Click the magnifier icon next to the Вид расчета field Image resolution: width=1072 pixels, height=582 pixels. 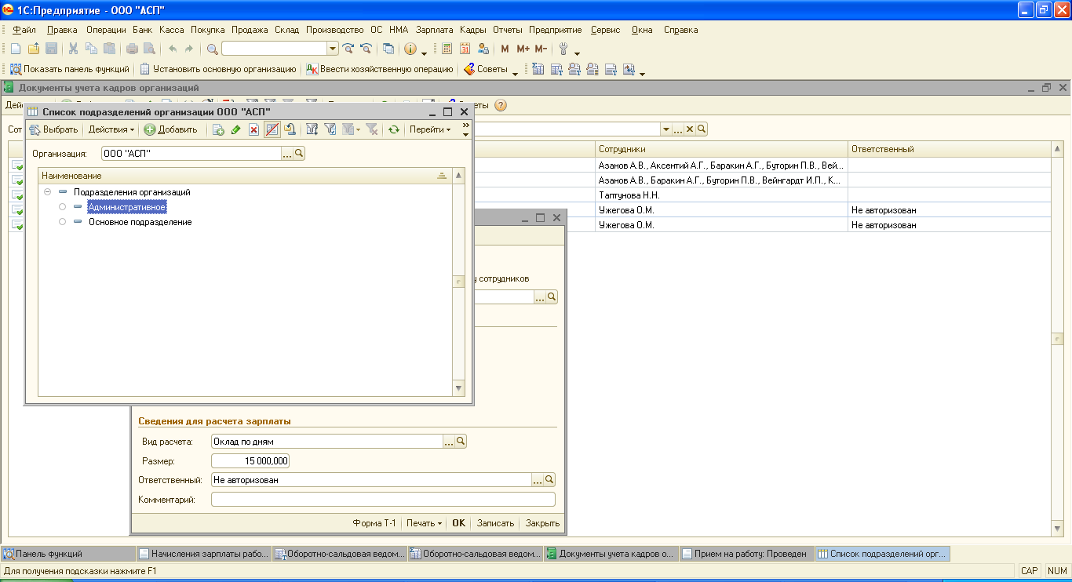[461, 442]
